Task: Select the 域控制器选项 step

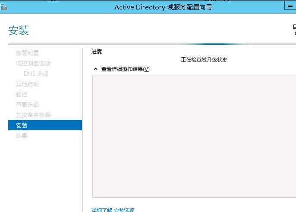Action: [33, 63]
